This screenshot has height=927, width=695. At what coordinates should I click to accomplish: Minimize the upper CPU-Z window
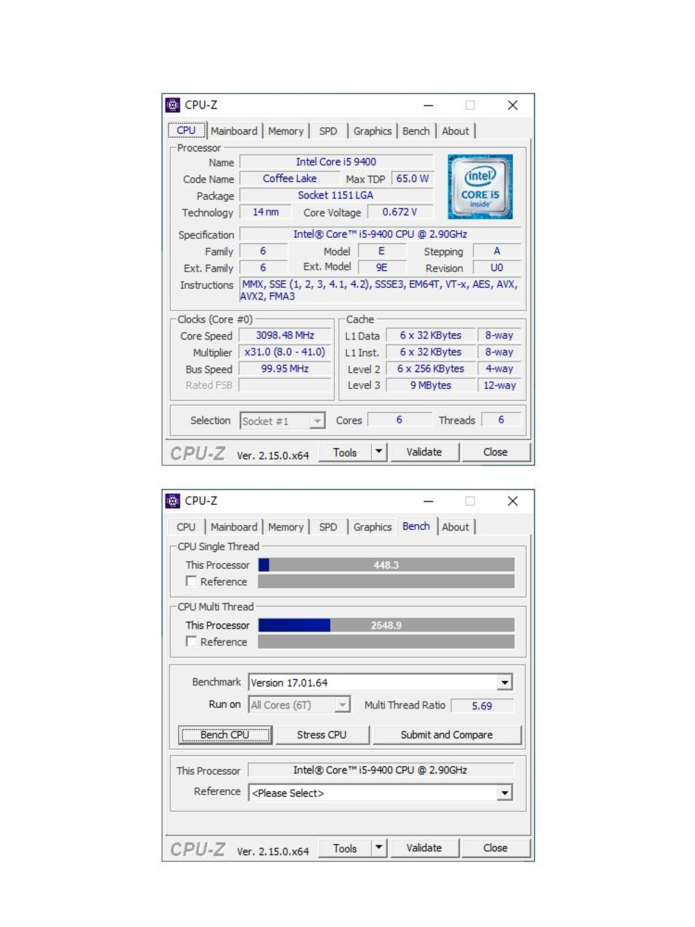coord(429,105)
